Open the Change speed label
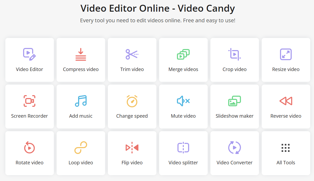 click(x=132, y=116)
